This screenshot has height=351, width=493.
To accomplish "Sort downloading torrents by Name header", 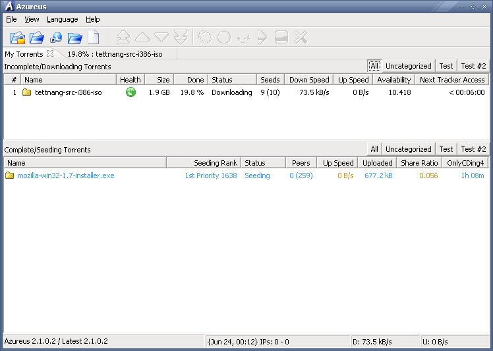I will (69, 80).
